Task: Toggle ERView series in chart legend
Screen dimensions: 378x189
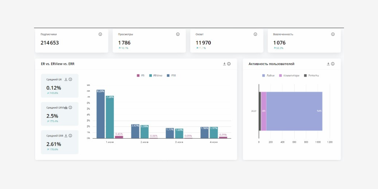Action: (x=156, y=76)
